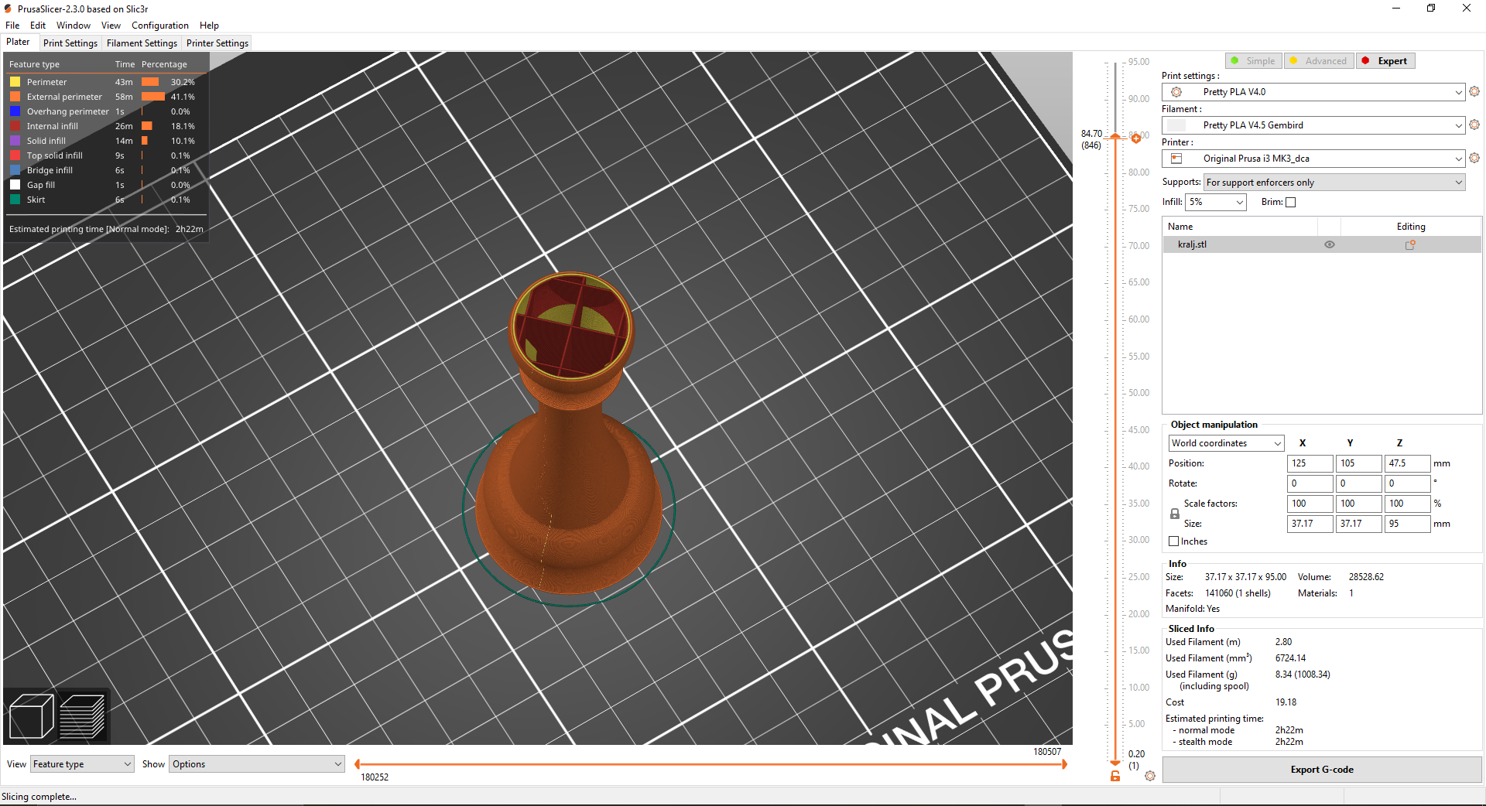Enable the Brim checkbox

(x=1290, y=203)
